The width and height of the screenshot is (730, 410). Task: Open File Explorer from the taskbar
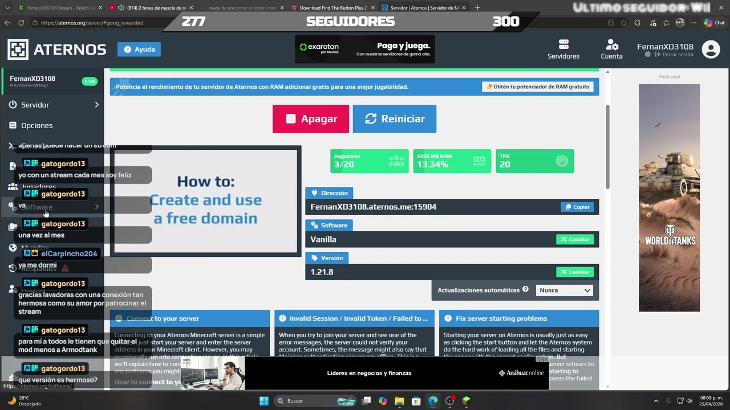coord(399,401)
